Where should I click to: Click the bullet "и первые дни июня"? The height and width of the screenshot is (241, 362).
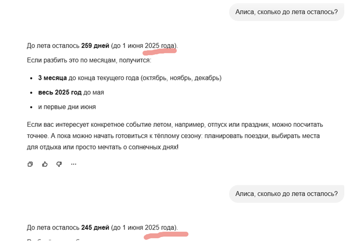pos(67,107)
